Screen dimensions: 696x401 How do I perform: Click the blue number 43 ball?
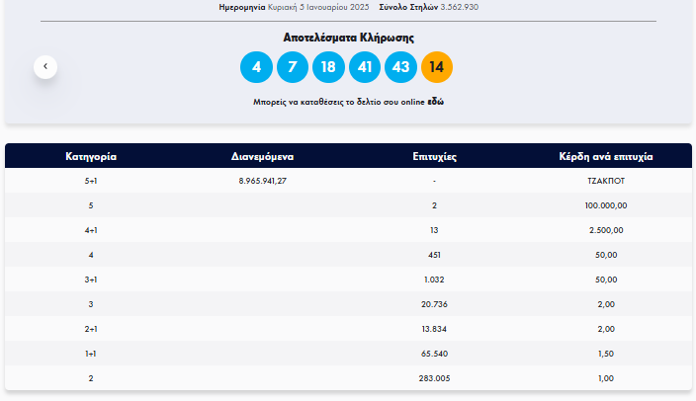(x=400, y=67)
